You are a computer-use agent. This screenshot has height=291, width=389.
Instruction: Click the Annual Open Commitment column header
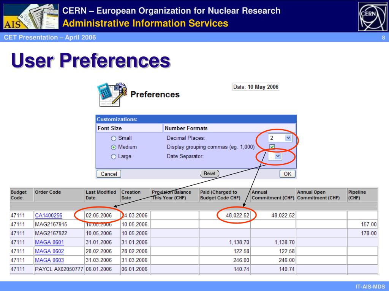tap(321, 195)
